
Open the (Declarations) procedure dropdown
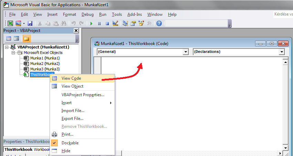[282, 52]
